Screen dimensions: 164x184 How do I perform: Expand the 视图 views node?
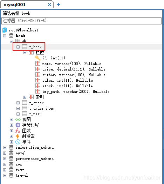(x=11, y=119)
